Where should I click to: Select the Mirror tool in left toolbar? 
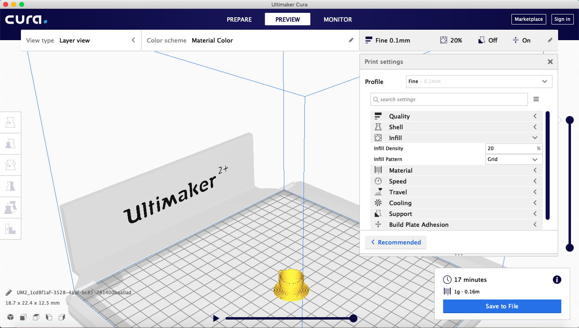pyautogui.click(x=10, y=186)
